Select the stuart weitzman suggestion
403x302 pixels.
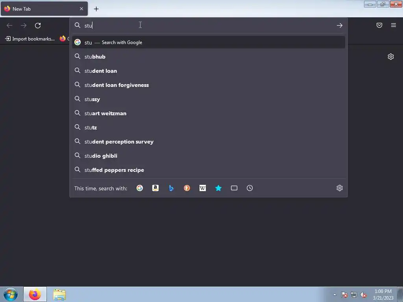pyautogui.click(x=209, y=113)
